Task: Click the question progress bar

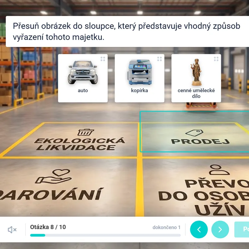Action: (105, 235)
